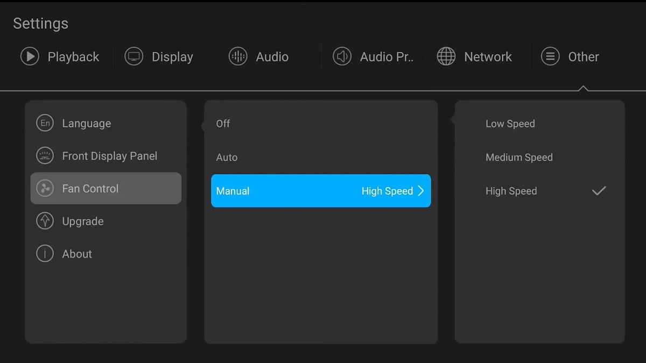This screenshot has width=646, height=363.
Task: Click the About info icon
Action: tap(45, 254)
